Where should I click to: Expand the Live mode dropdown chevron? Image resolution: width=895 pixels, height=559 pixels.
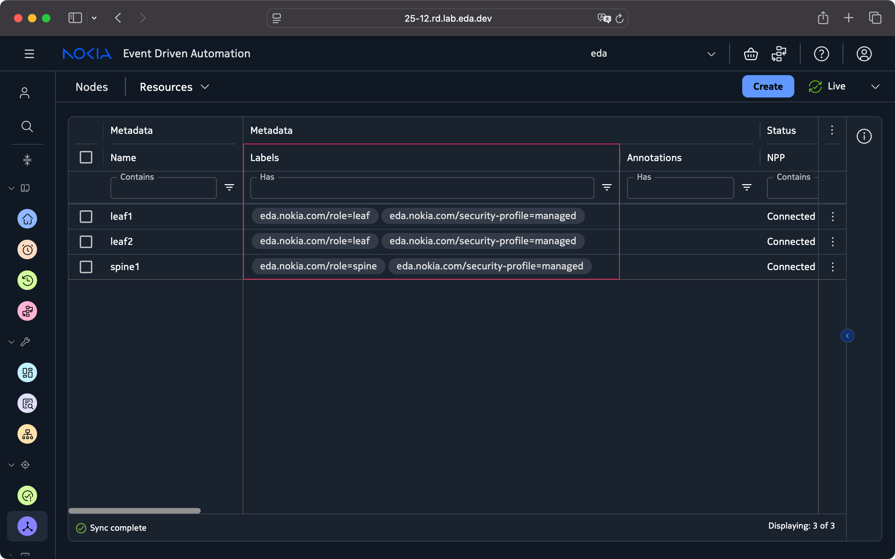tap(875, 87)
